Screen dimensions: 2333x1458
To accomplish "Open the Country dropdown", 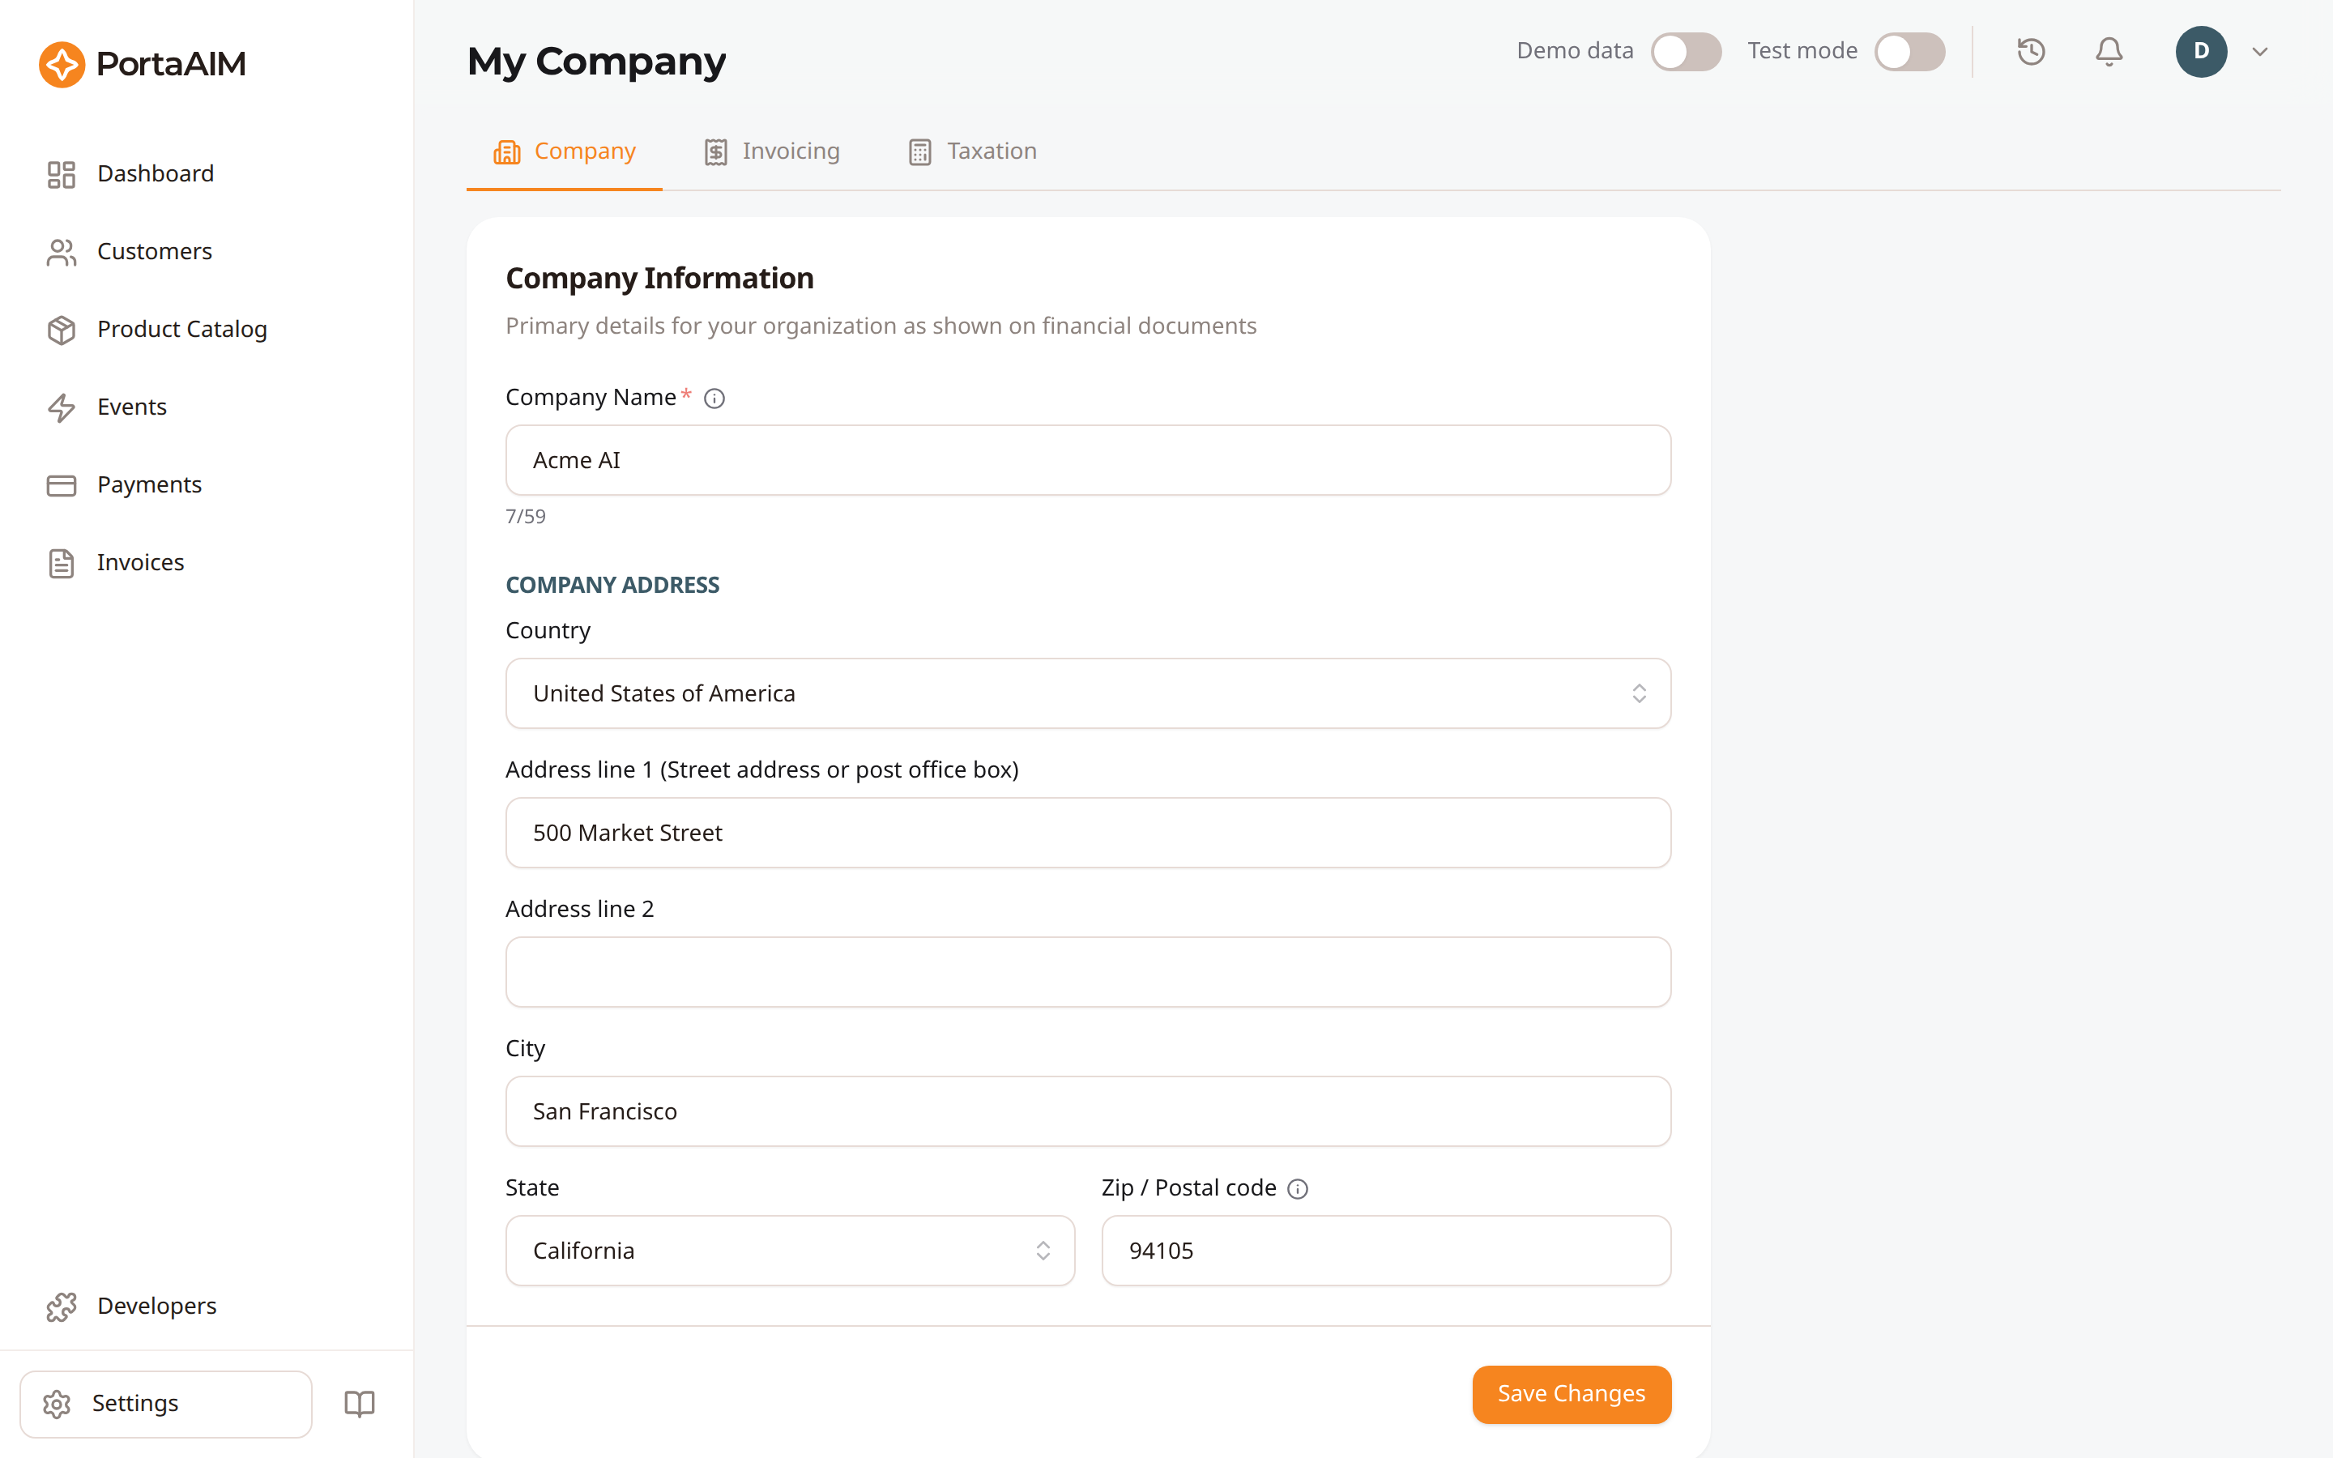I will pos(1089,693).
